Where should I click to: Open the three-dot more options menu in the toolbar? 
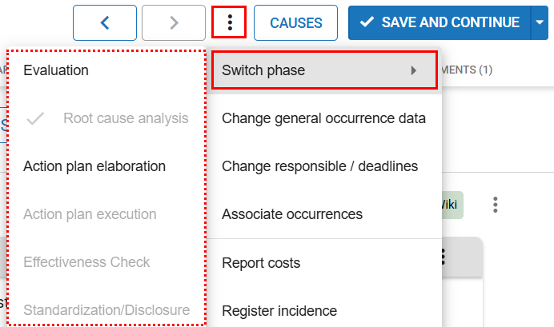click(x=230, y=22)
